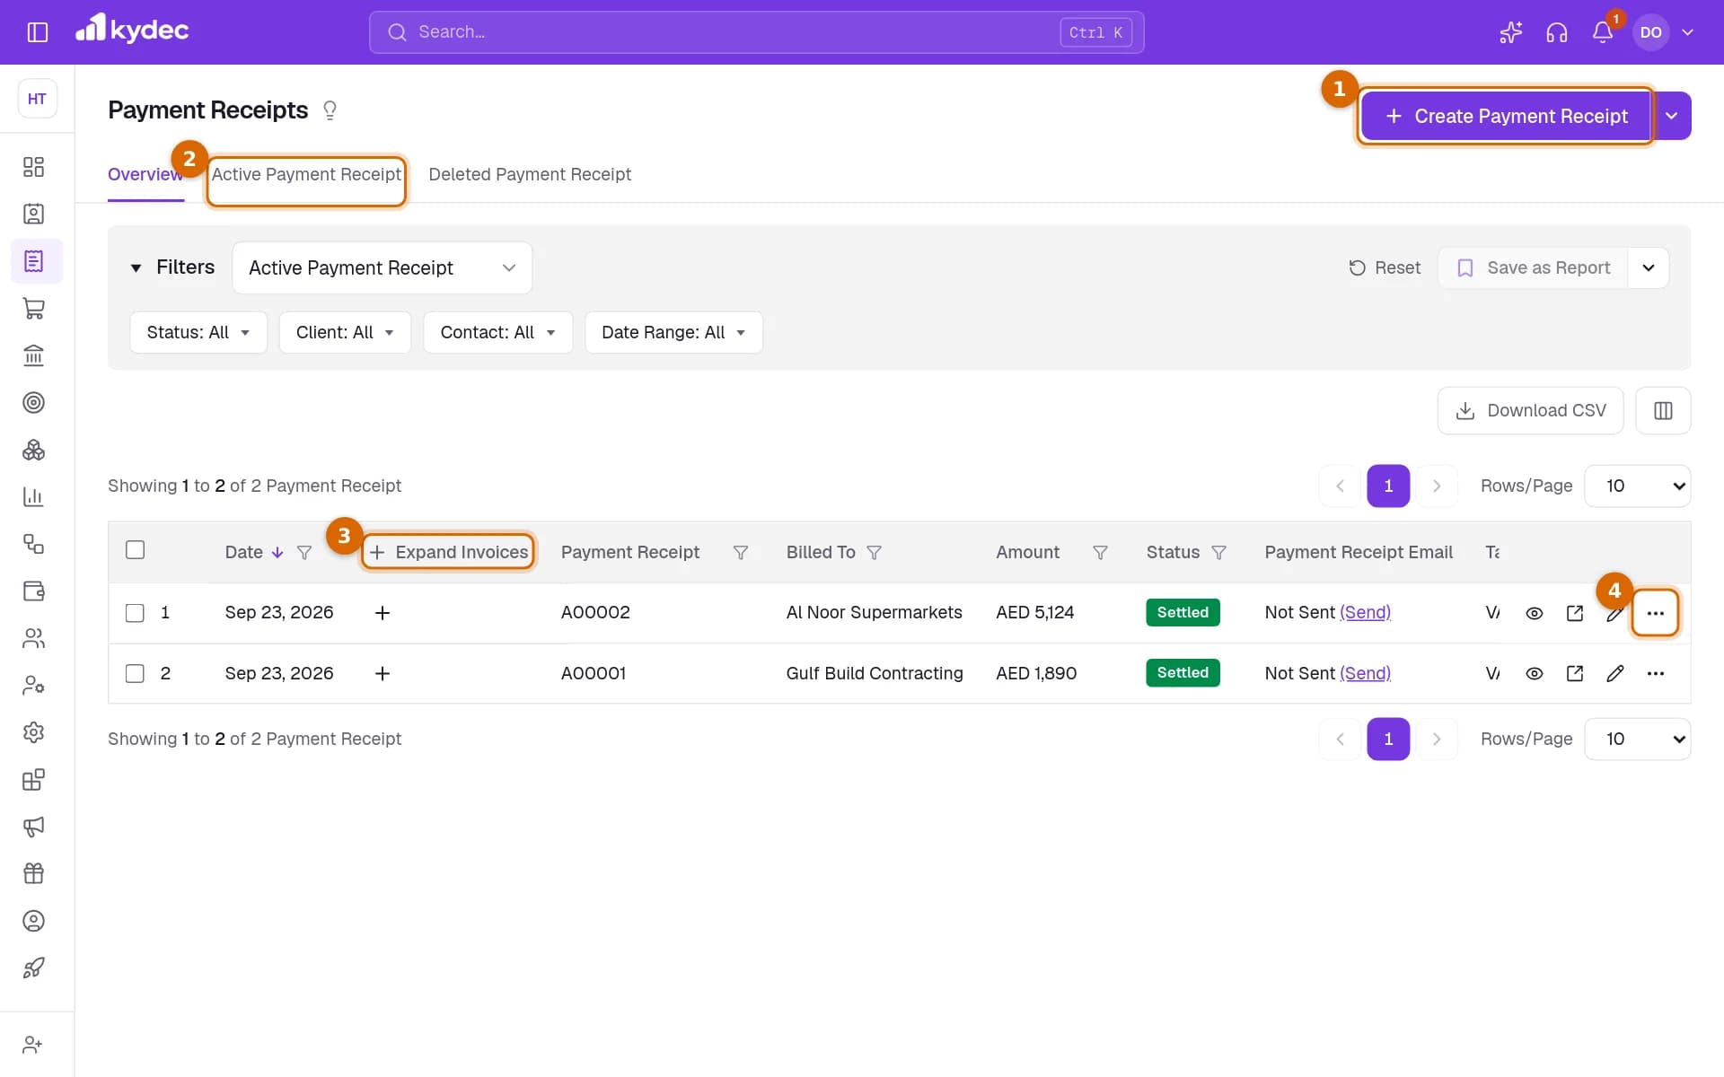Open the shopping cart sidebar icon

[x=33, y=309]
